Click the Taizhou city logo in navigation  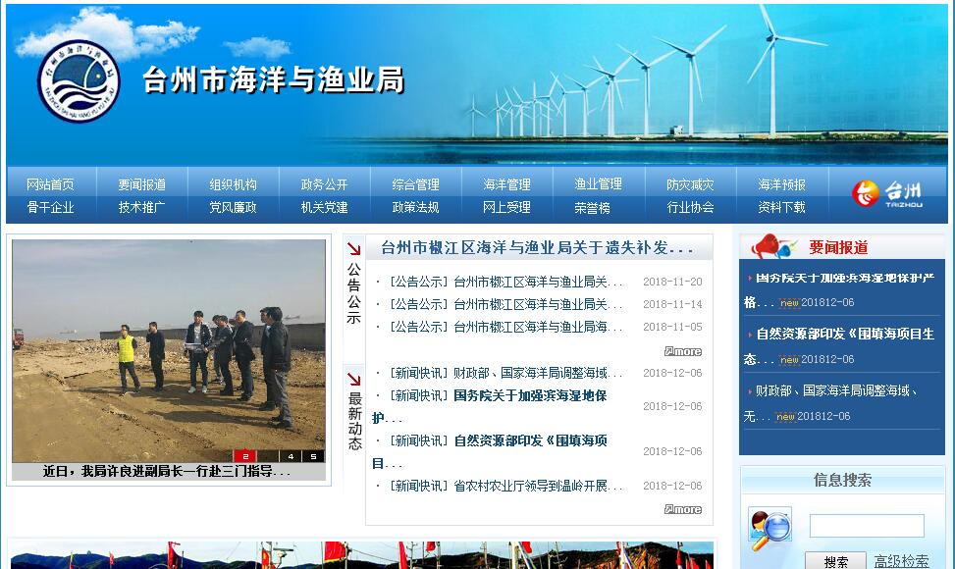pos(887,193)
